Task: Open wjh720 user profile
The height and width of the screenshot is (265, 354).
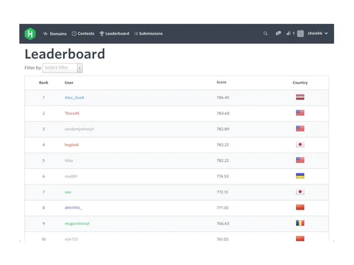Action: 72,239
